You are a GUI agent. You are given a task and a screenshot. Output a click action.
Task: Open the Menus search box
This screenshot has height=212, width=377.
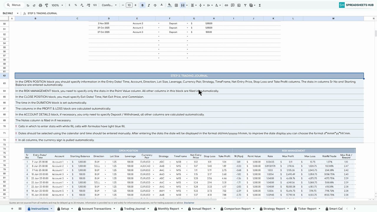[14, 5]
